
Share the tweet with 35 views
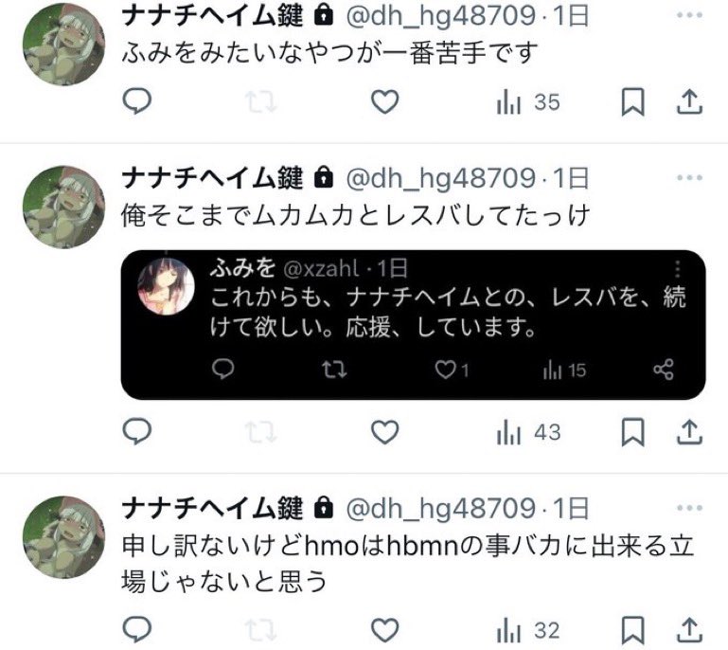click(x=689, y=101)
